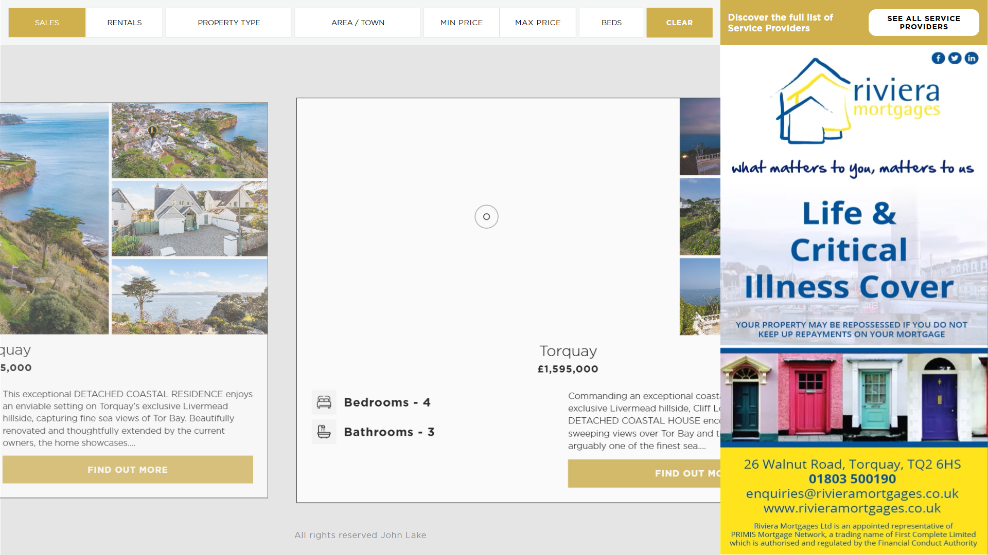
Task: Expand the Area / Town filter
Action: click(x=358, y=23)
